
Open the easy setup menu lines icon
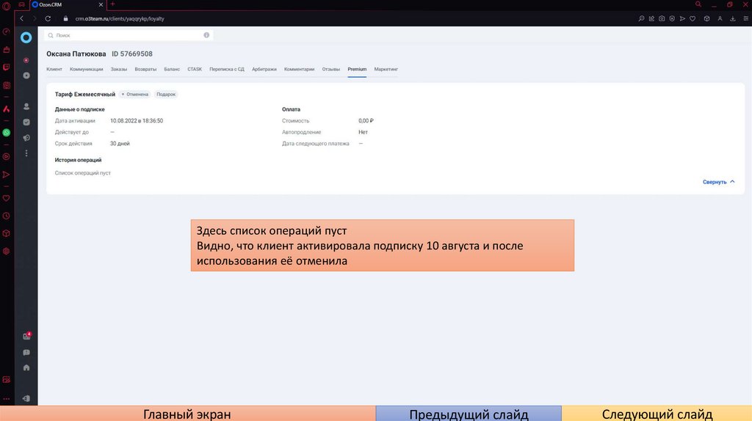coord(746,18)
